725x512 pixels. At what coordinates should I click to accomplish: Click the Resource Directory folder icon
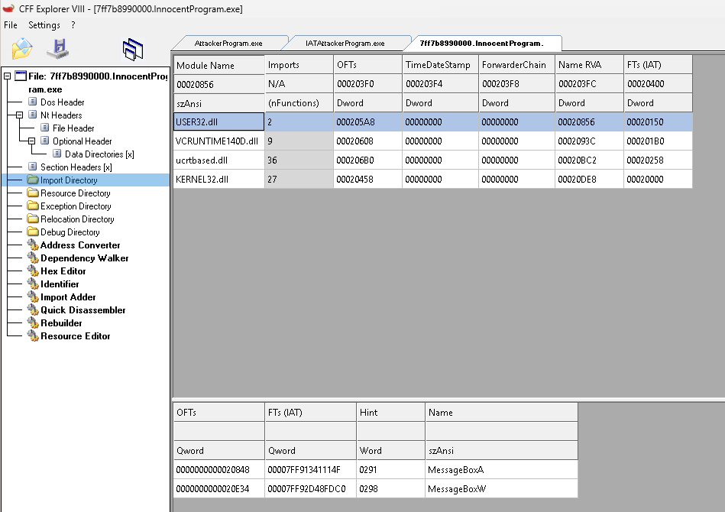pyautogui.click(x=32, y=193)
